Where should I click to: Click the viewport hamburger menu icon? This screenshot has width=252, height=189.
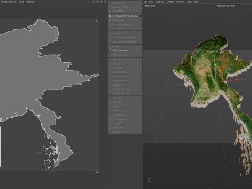(145, 2)
